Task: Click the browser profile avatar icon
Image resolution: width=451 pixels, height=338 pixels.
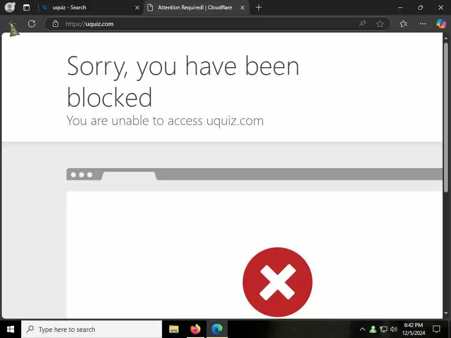Action: coord(10,7)
